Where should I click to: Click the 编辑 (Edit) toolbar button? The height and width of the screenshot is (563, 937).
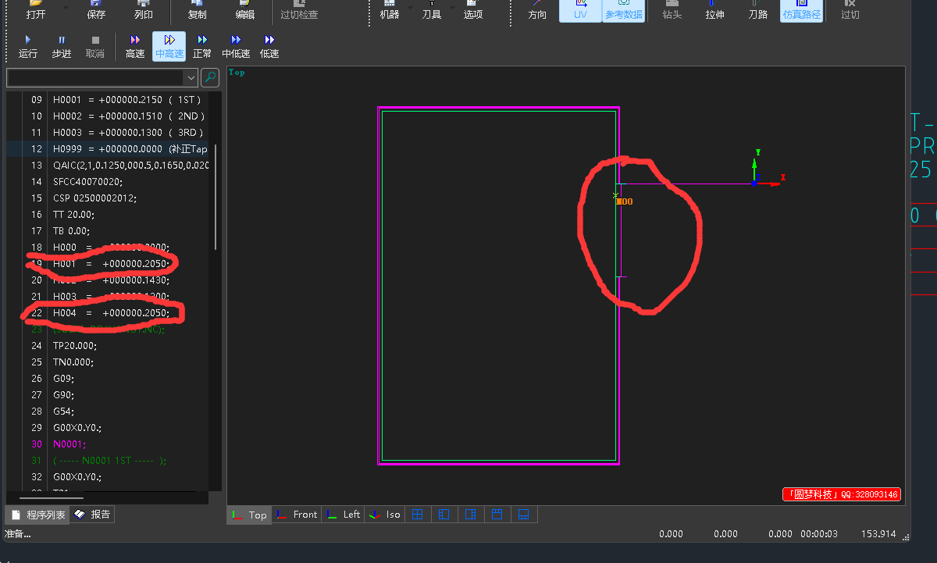(245, 10)
